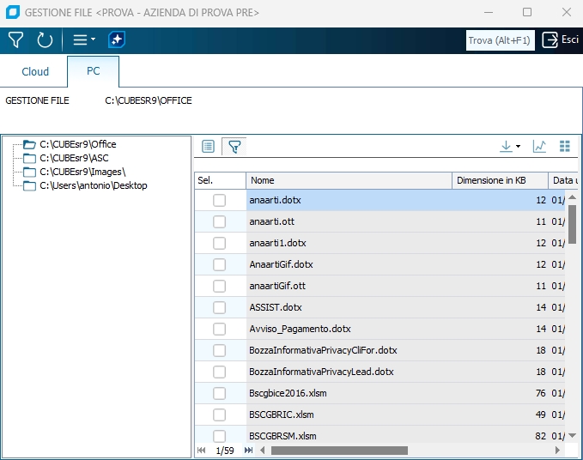The width and height of the screenshot is (583, 460).
Task: Open the download export dropdown arrow
Action: (x=518, y=147)
